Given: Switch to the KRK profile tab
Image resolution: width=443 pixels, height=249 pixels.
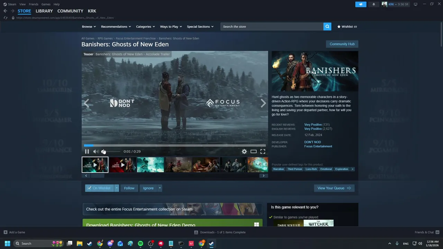Looking at the screenshot, I should pyautogui.click(x=92, y=11).
